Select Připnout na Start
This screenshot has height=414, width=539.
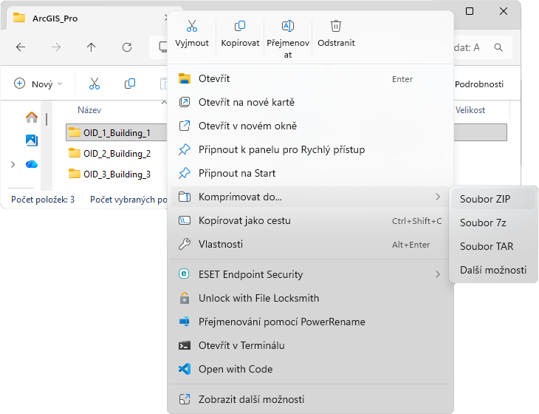(x=310, y=173)
